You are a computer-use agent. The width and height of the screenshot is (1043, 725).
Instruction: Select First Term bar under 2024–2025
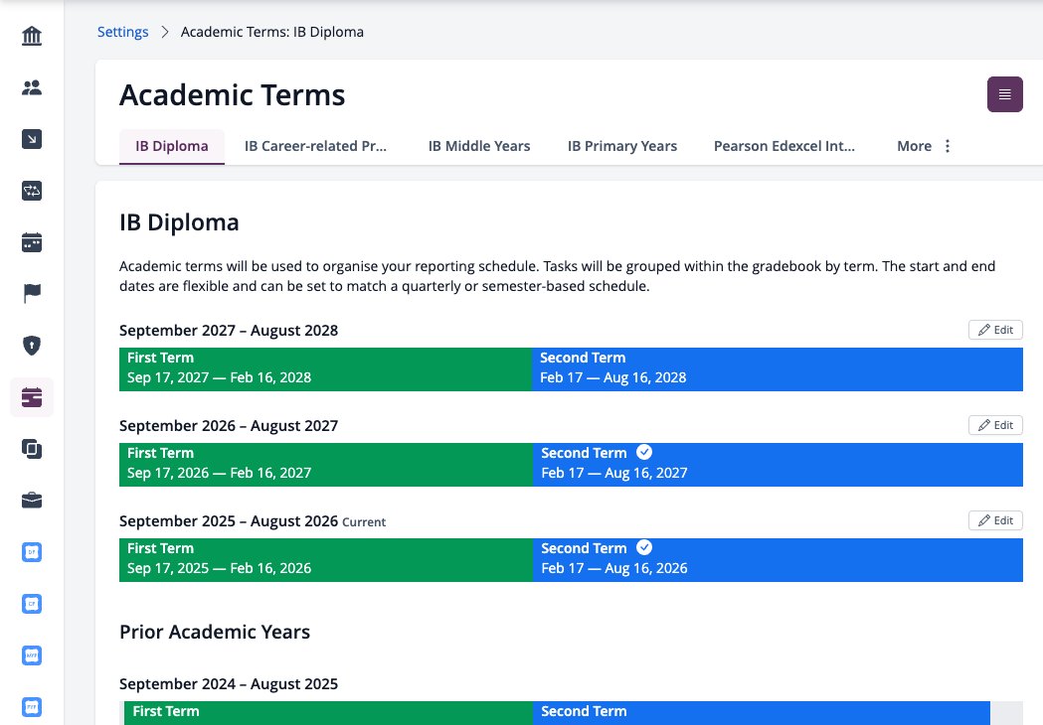(328, 712)
